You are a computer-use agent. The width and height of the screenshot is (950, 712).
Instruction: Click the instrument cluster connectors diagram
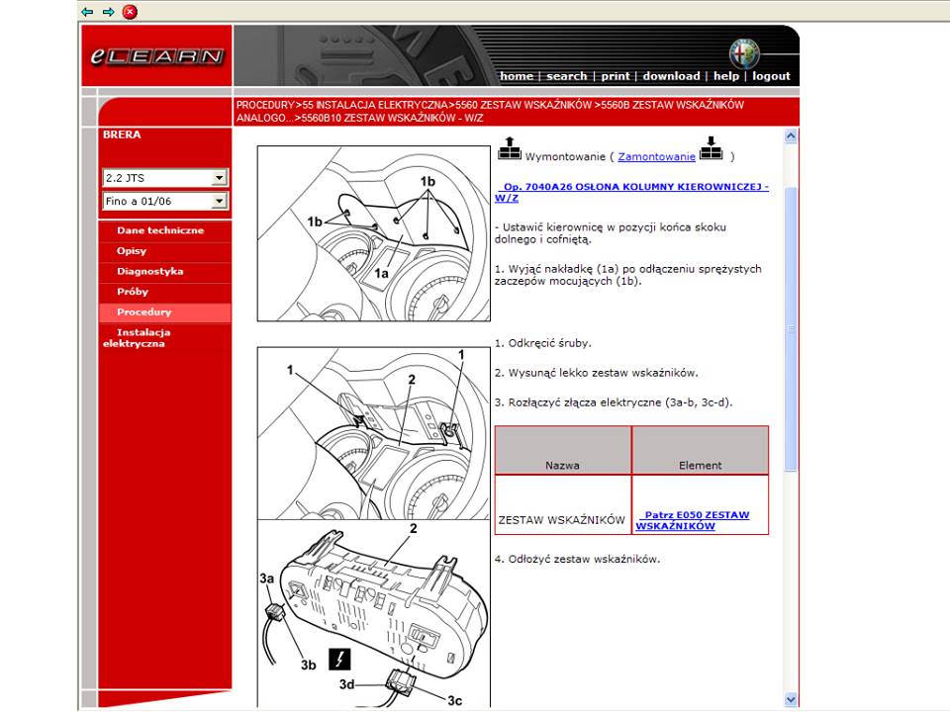click(374, 613)
